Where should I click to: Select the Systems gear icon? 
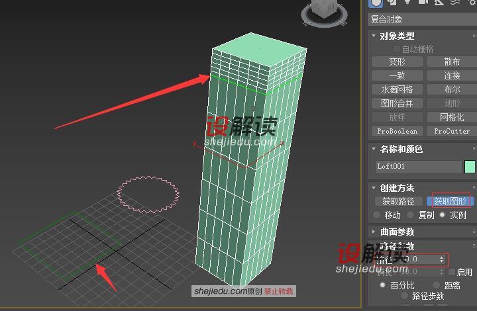(x=472, y=2)
